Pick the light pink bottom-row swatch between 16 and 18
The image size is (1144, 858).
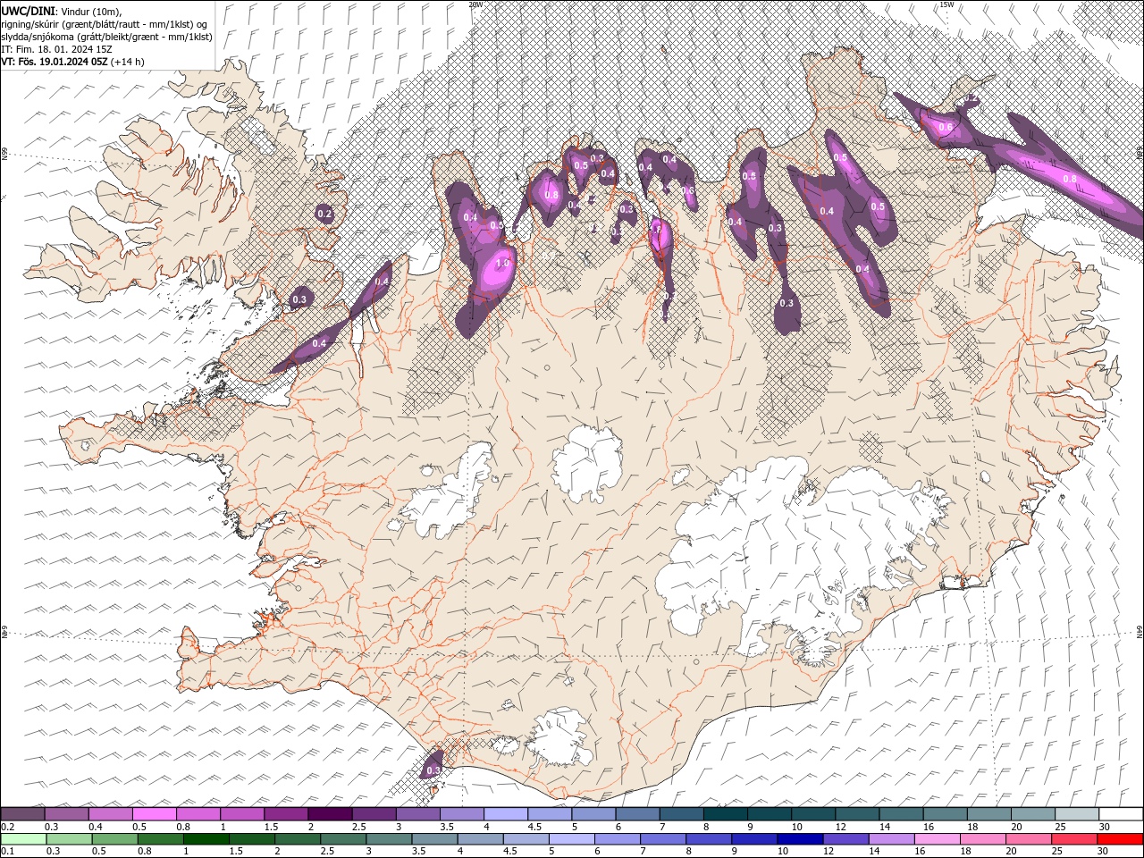(937, 839)
